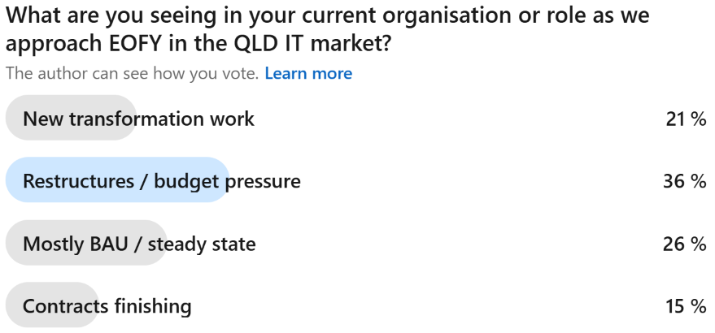The image size is (715, 333).
Task: Click the word EOFY in the question
Action: [135, 44]
